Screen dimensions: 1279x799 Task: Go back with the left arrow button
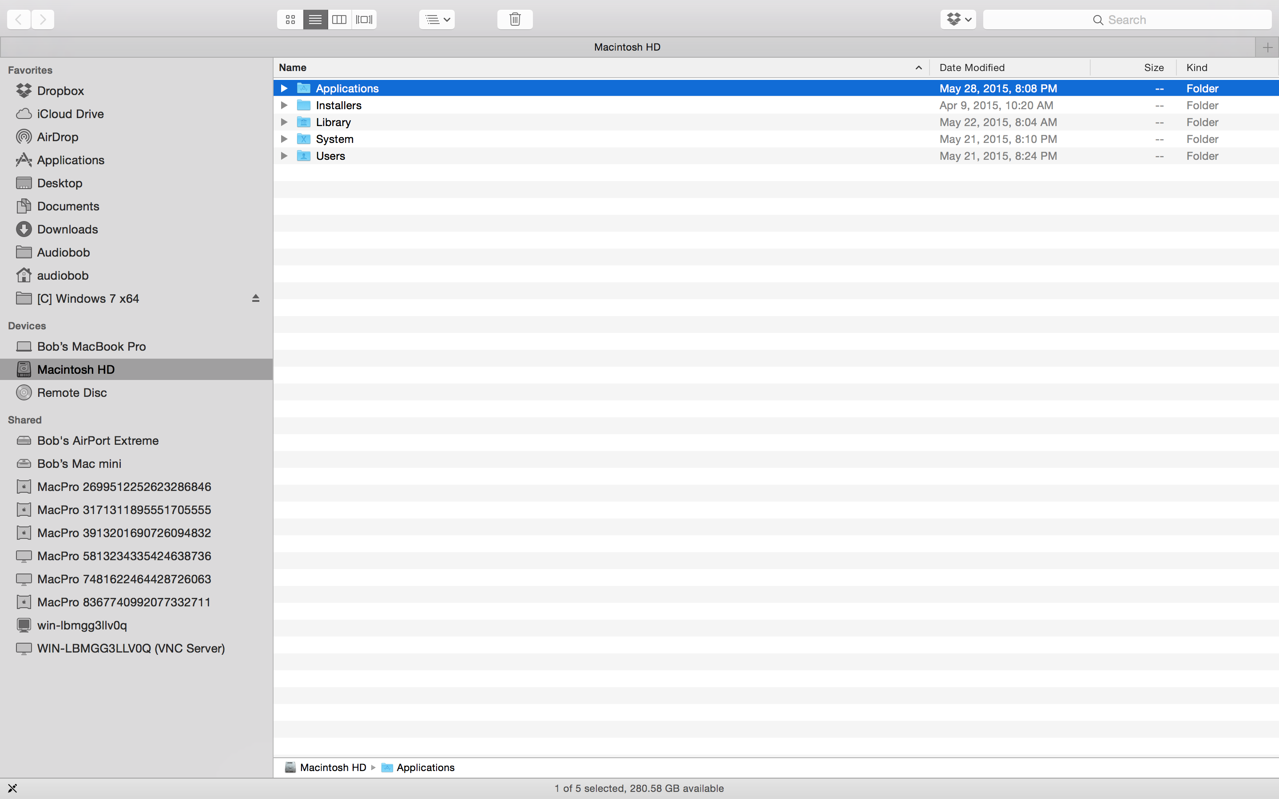pos(19,20)
